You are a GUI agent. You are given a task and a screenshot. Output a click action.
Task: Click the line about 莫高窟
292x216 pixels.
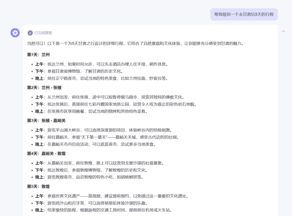coord(112,196)
